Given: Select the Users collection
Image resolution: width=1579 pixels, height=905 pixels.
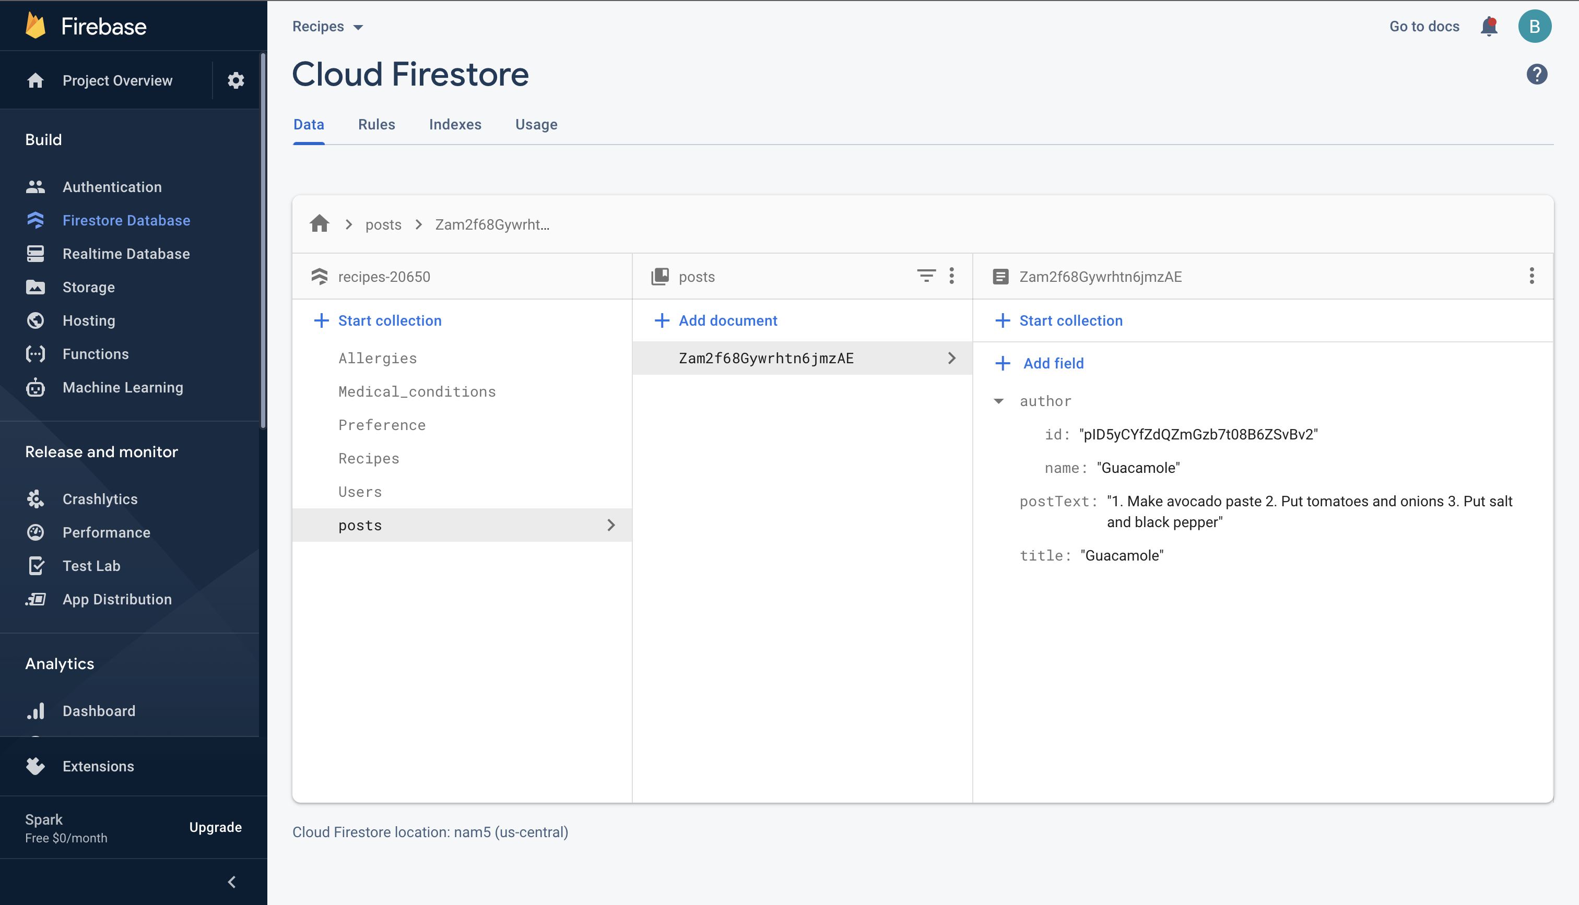Looking at the screenshot, I should pyautogui.click(x=360, y=492).
